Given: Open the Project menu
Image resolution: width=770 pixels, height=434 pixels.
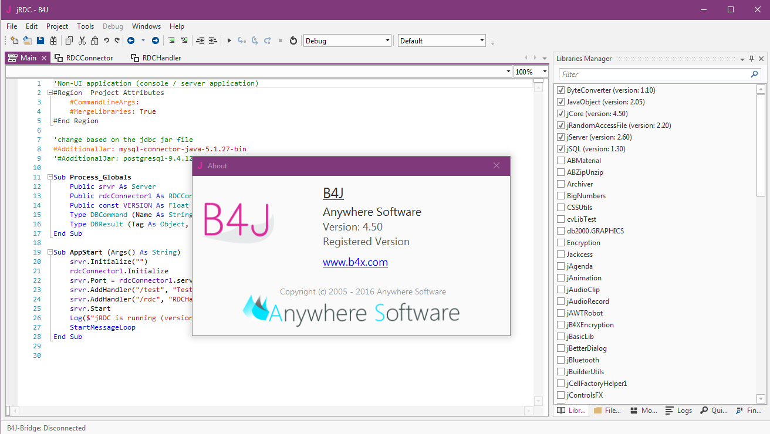Looking at the screenshot, I should (x=58, y=26).
